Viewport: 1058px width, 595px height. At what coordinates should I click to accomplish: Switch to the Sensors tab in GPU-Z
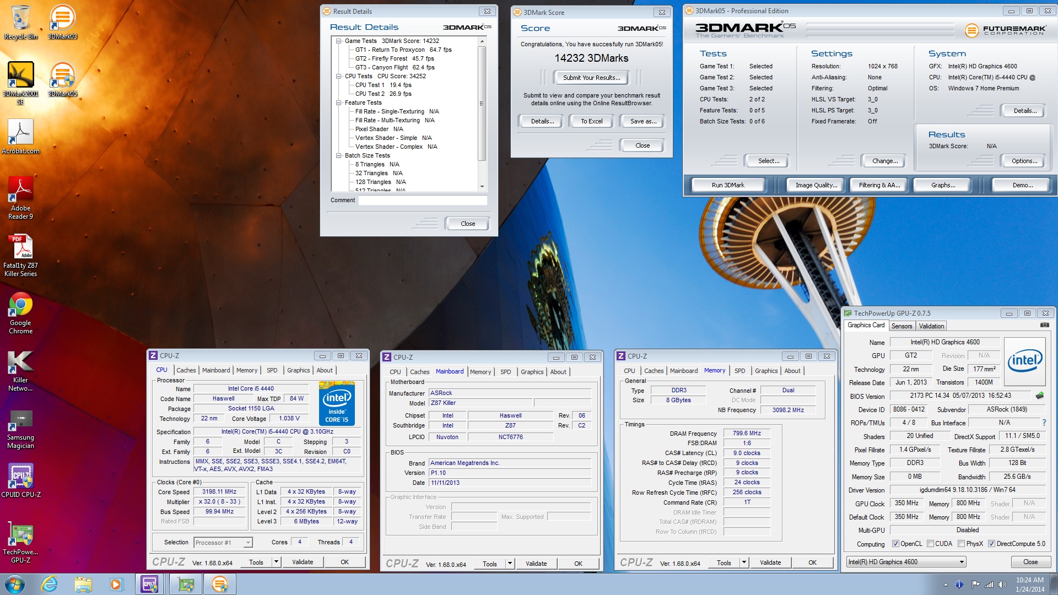(x=902, y=326)
